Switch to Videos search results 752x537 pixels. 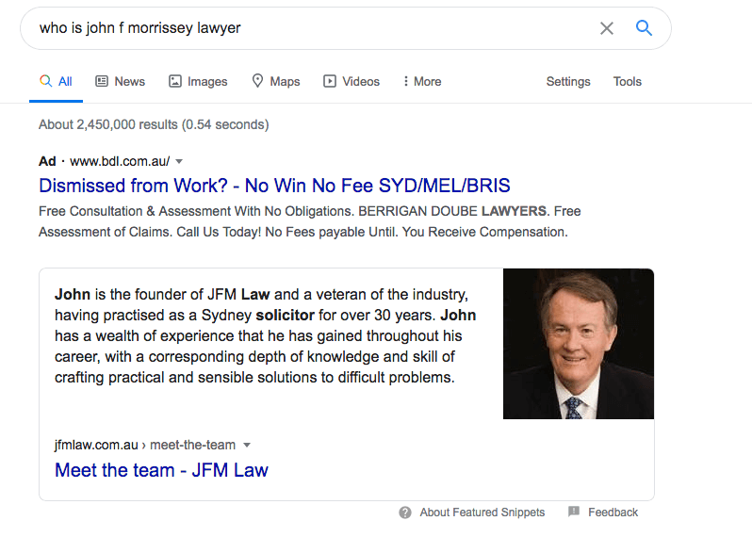[351, 82]
